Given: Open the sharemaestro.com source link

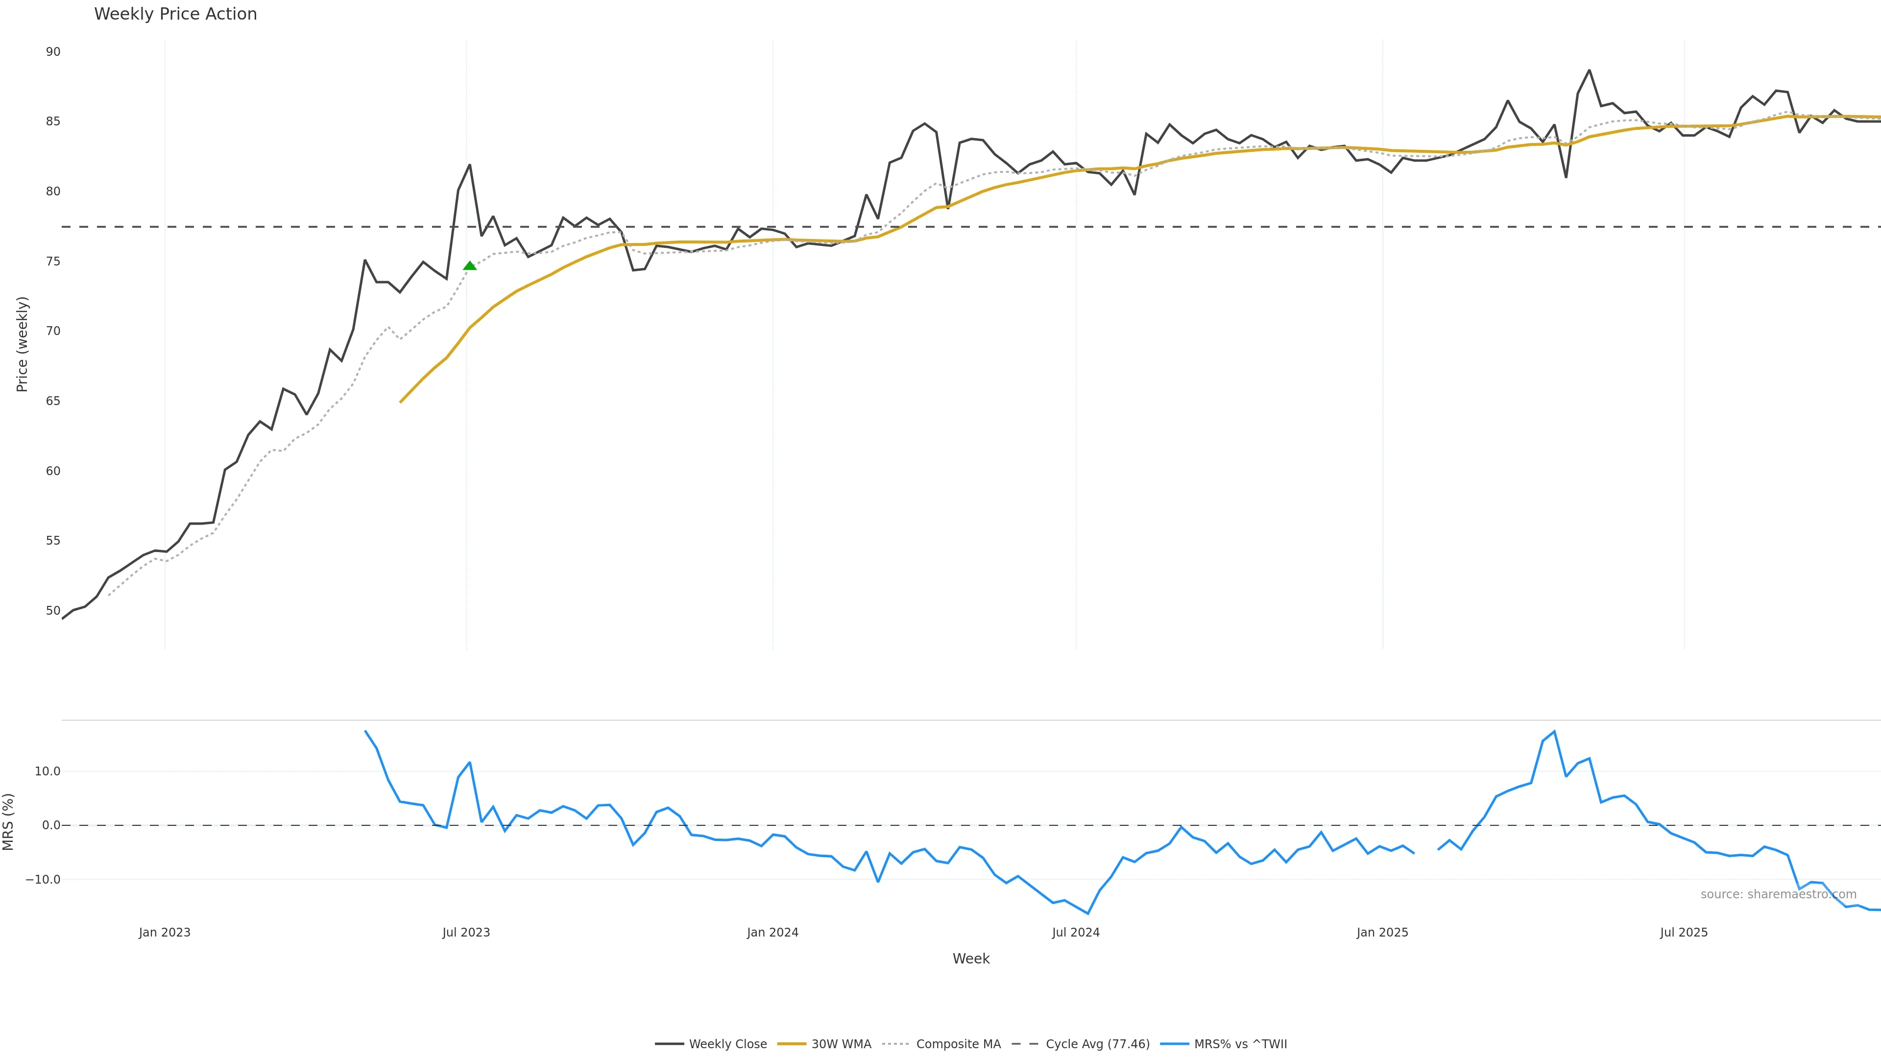Looking at the screenshot, I should point(1778,894).
